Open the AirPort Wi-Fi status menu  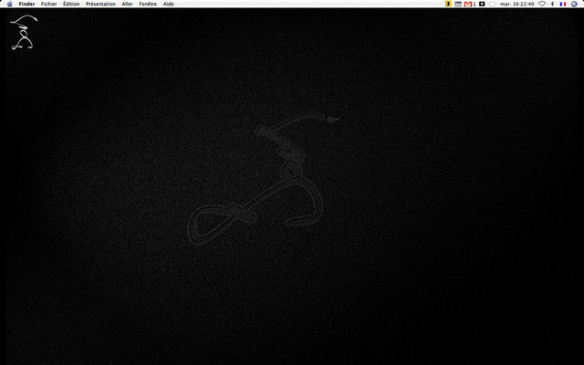(x=542, y=4)
